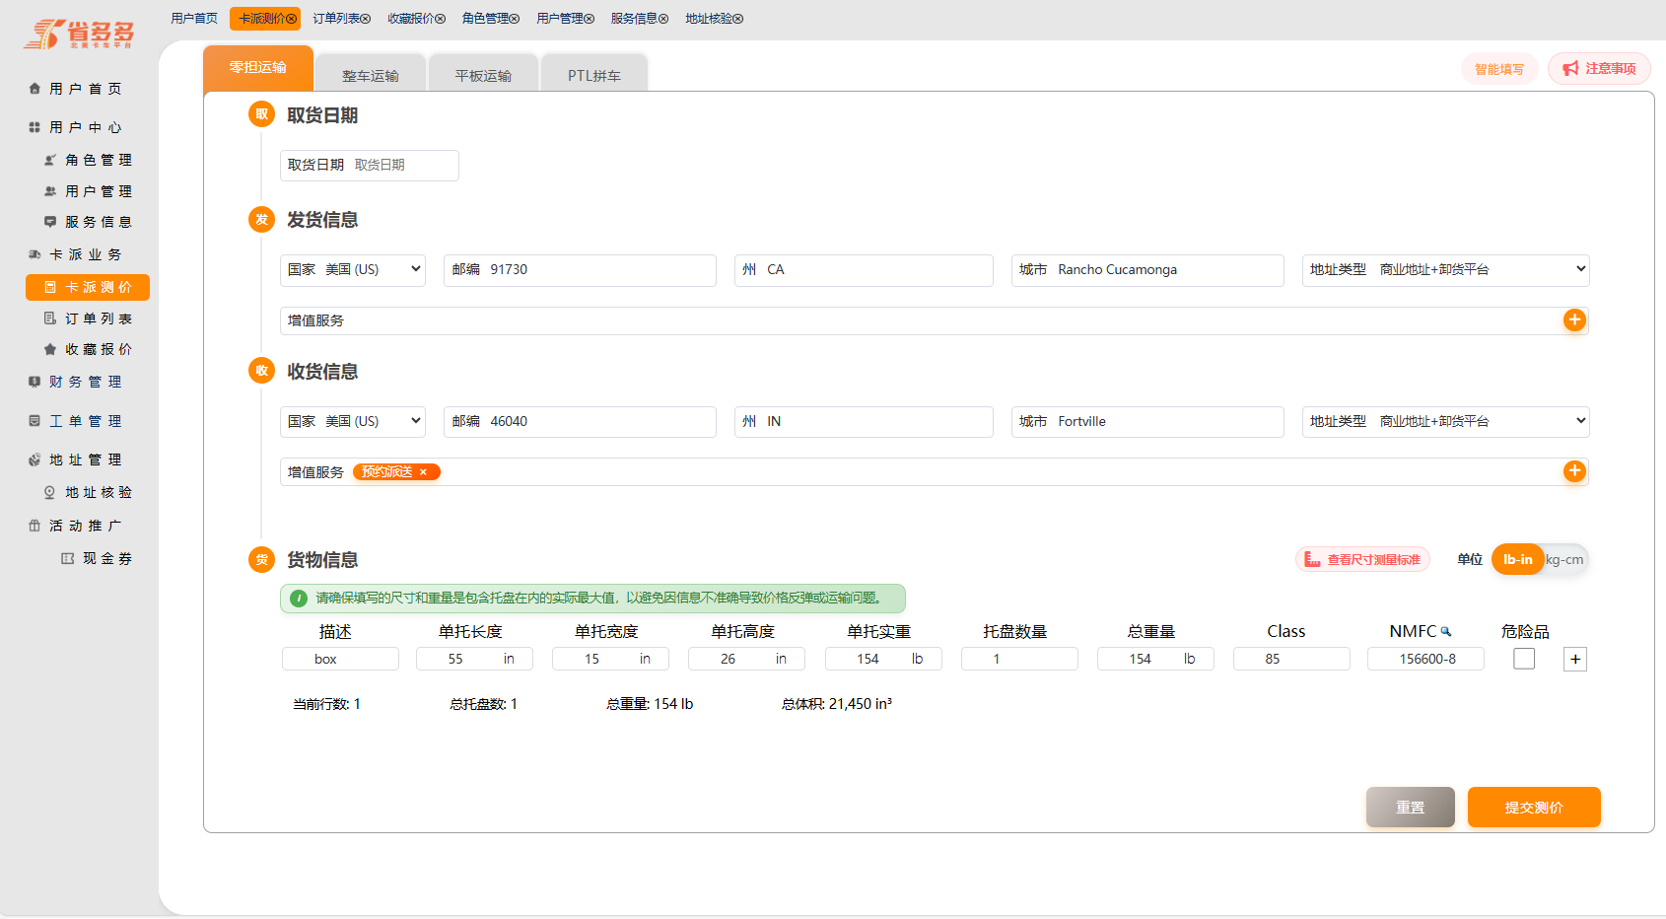Switch to the PTL拼车 tab

coord(593,75)
